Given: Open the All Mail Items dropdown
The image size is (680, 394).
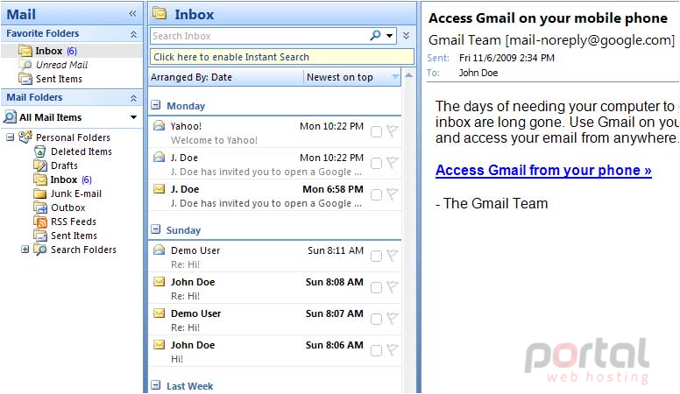Looking at the screenshot, I should point(133,117).
